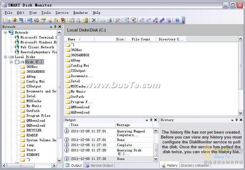Select Program Files in the tree
Image resolution: width=245 pixels, height=170 pixels.
pos(38,116)
